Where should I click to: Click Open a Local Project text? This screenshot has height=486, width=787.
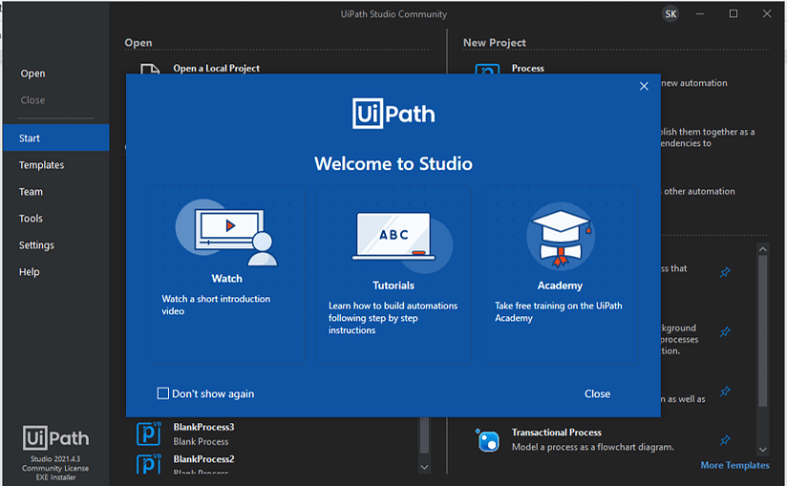point(216,68)
